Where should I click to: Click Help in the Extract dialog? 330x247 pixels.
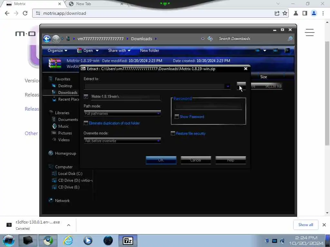(231, 160)
